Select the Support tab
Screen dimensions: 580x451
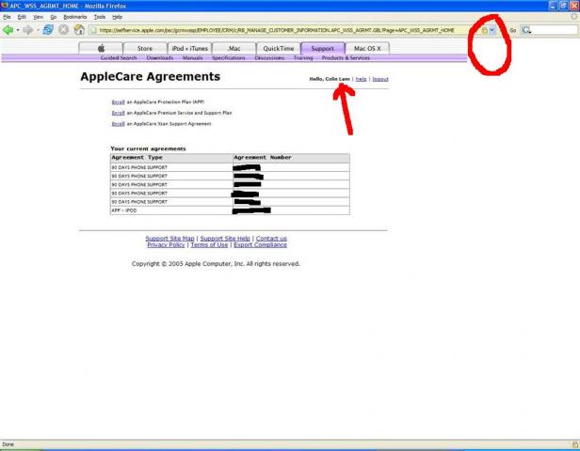323,48
